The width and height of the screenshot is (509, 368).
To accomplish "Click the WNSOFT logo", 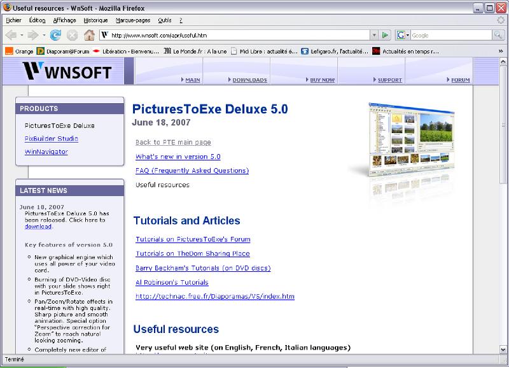I will point(67,71).
